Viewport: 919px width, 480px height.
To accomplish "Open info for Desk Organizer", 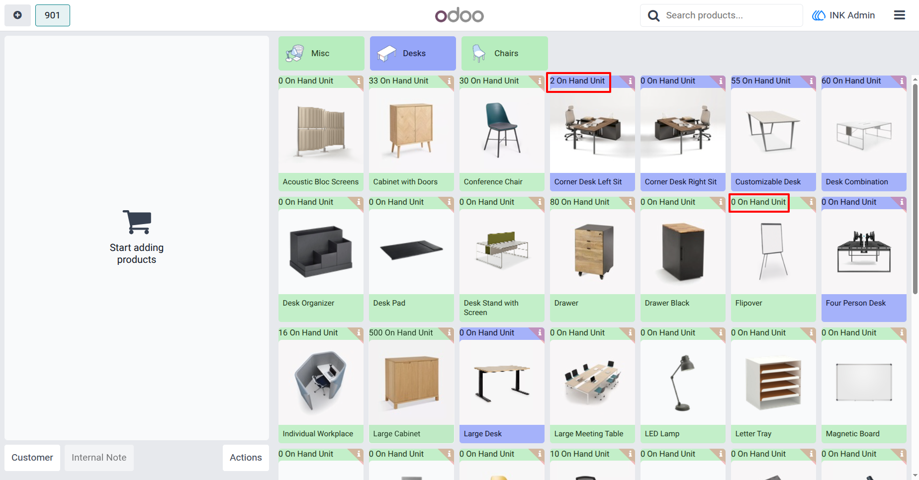I will [x=359, y=202].
